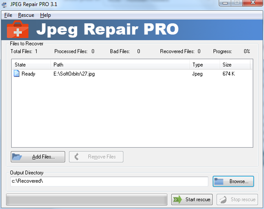The height and width of the screenshot is (209, 264).
Task: Start the rescue process
Action: coord(192,200)
